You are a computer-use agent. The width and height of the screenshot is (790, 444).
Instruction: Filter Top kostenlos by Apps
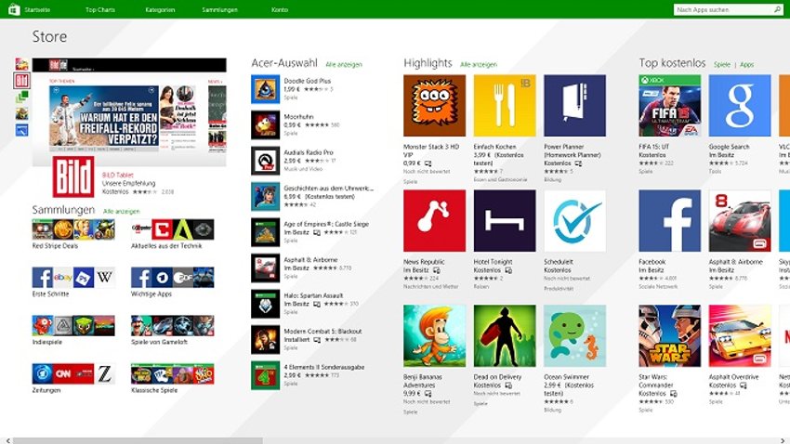point(746,64)
